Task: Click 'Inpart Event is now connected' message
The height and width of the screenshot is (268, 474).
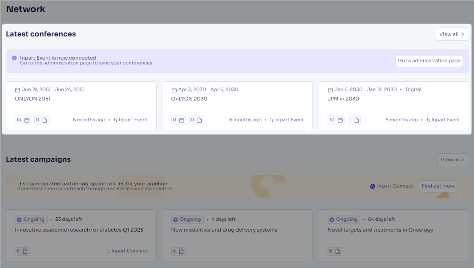Action: click(x=58, y=58)
